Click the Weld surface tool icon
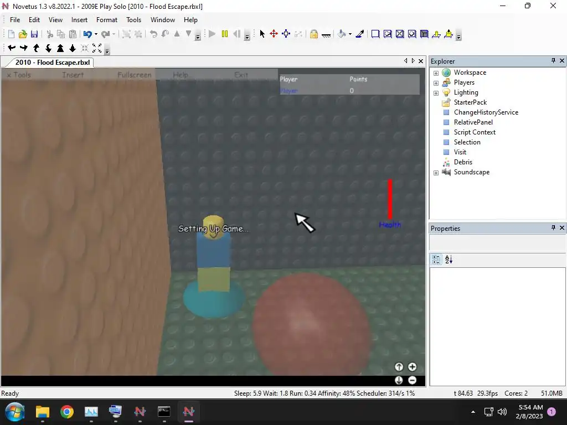 400,34
